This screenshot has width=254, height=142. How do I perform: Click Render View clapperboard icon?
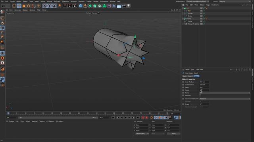click(65, 6)
